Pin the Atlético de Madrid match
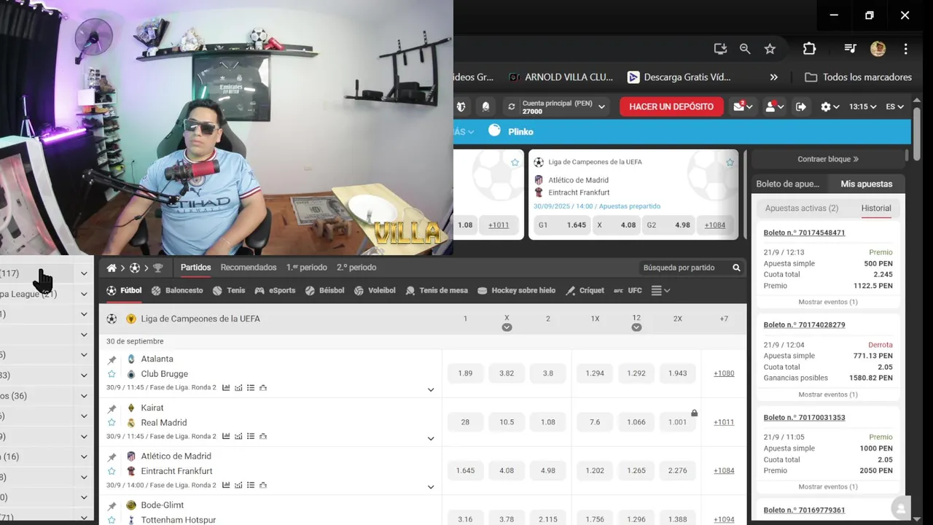Screen dimensions: 933x525 [x=112, y=457]
